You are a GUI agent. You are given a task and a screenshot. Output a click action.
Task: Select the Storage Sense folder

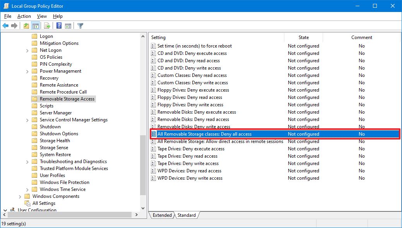[x=54, y=148]
